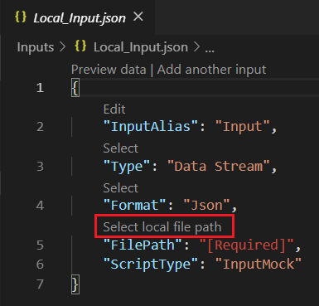
Task: Click the Edit lens above InputAlias
Action: 114,109
